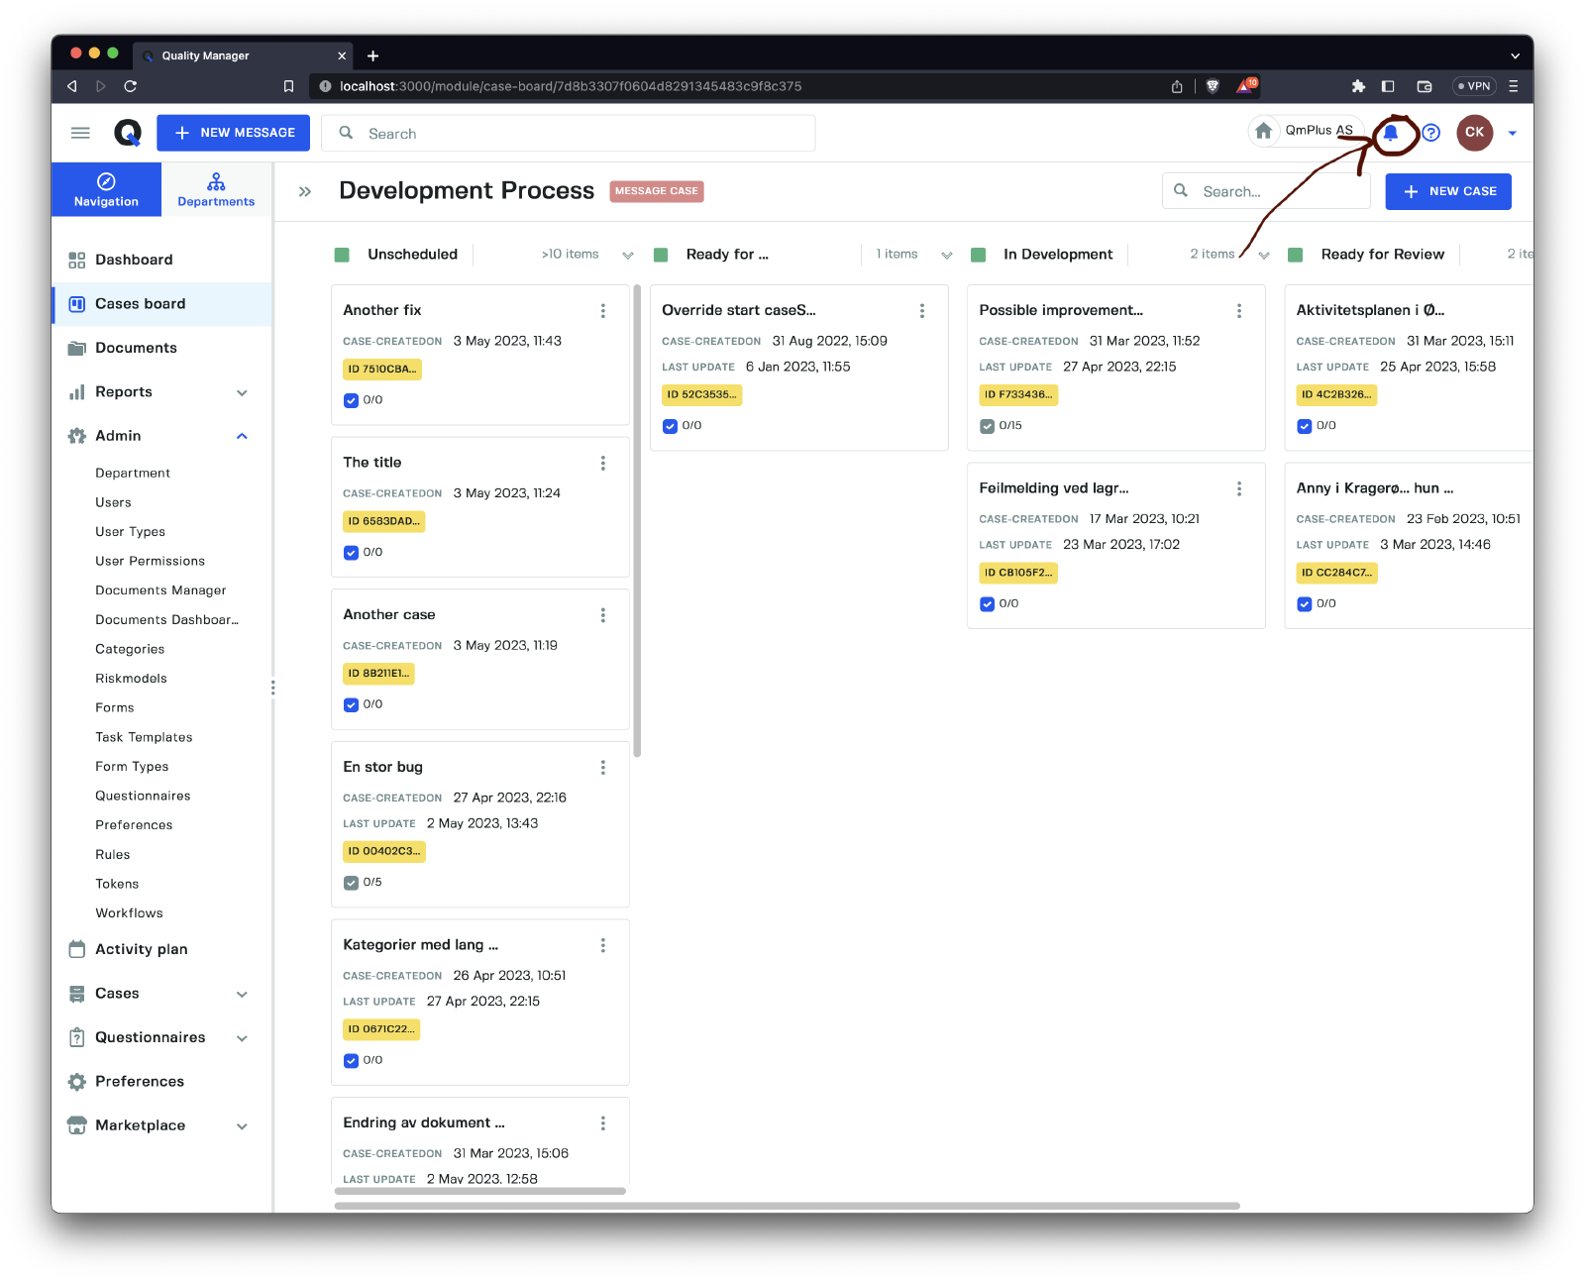Open three-dot menu on Another fix card
This screenshot has width=1585, height=1281.
(x=602, y=311)
